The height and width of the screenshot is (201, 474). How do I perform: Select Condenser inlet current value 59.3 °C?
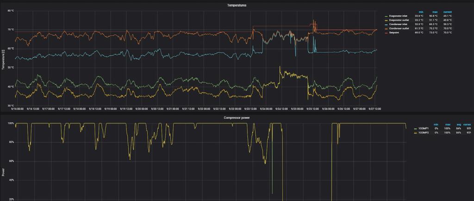[448, 24]
